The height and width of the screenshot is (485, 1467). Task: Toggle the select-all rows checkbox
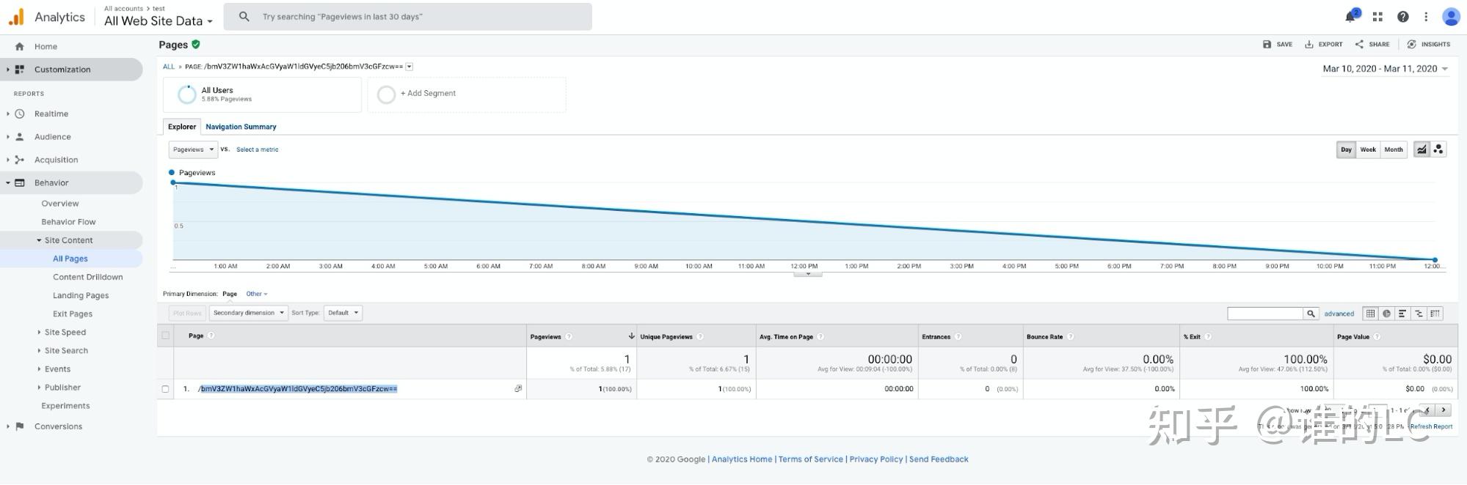[165, 336]
